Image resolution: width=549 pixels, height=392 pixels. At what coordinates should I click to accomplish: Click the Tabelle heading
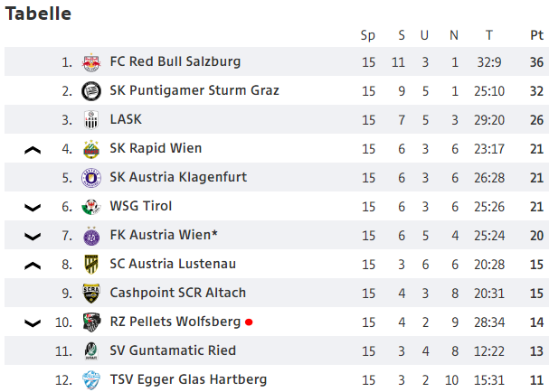38,14
